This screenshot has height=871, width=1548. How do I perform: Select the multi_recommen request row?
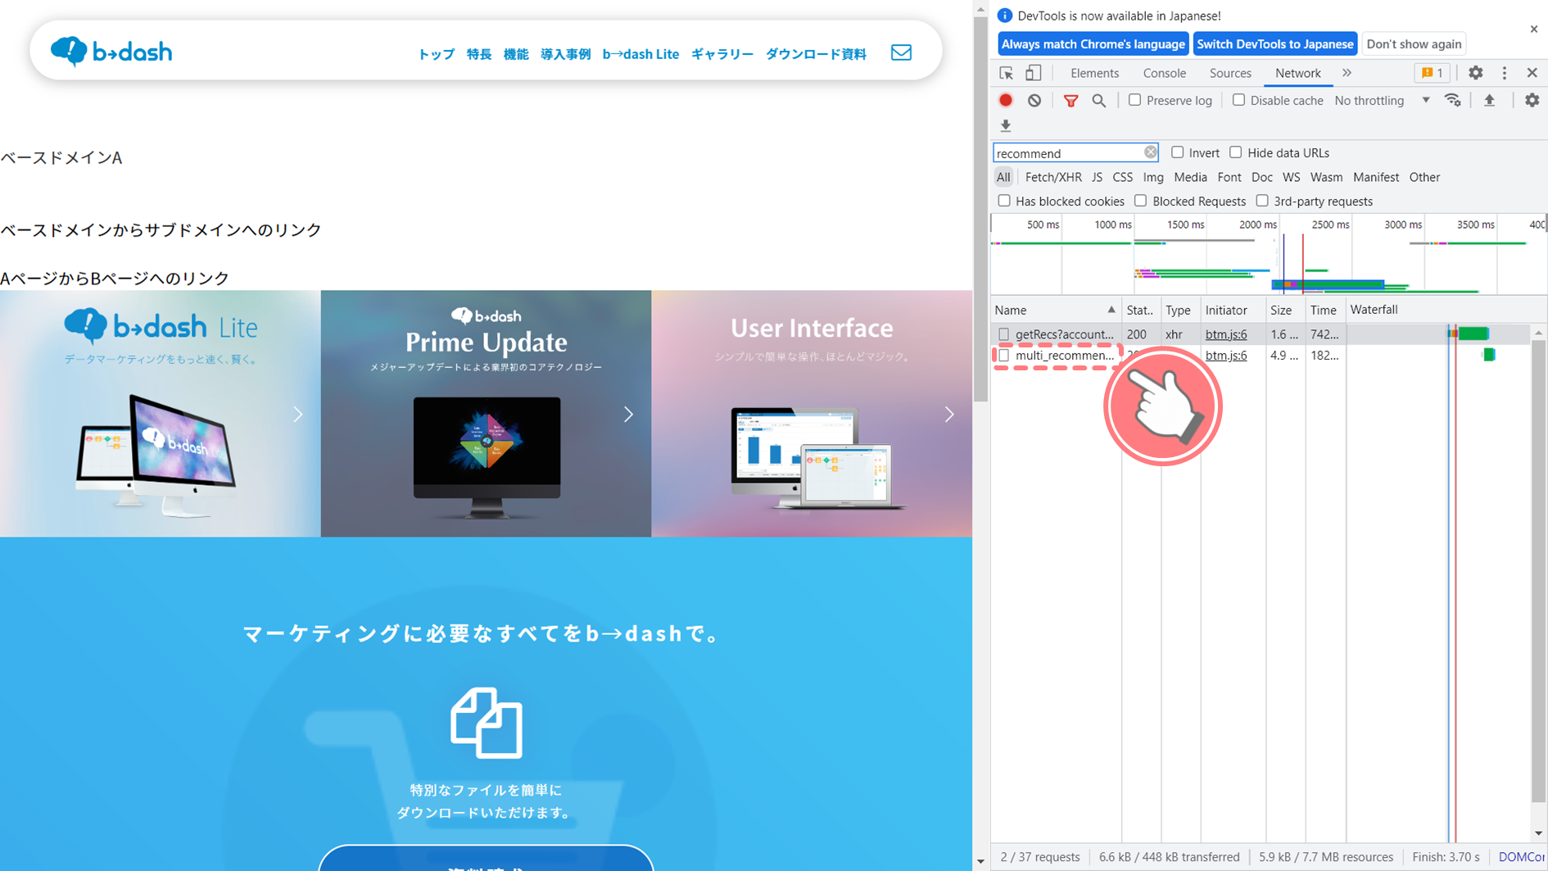[x=1260, y=356]
